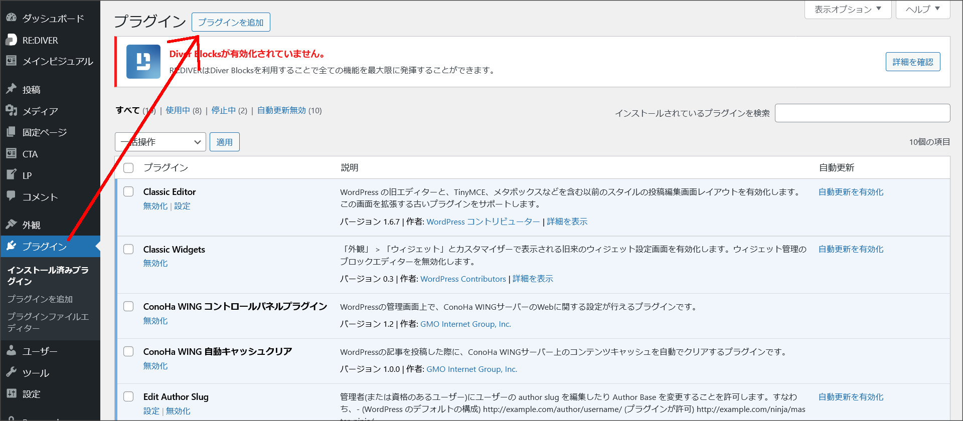Filter plugins by 使用中 tab
Image resolution: width=963 pixels, height=421 pixels.
point(178,110)
